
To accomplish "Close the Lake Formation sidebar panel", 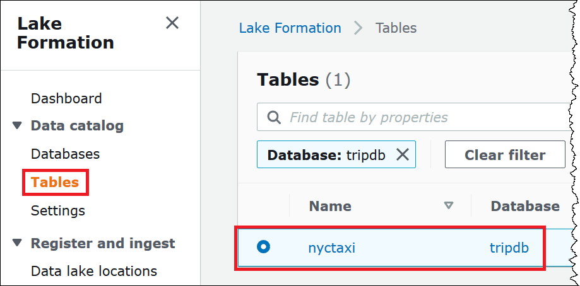I will click(x=172, y=23).
